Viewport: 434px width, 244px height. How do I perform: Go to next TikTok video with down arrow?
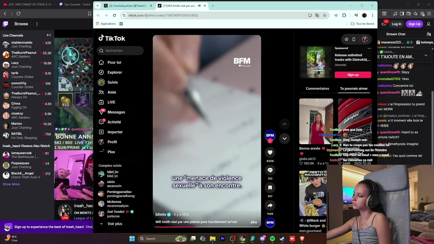click(x=284, y=138)
